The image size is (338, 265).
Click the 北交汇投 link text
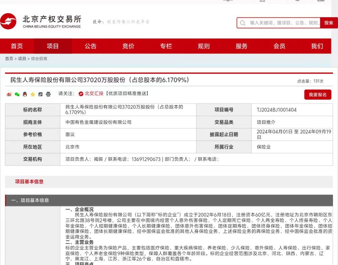[94, 94]
